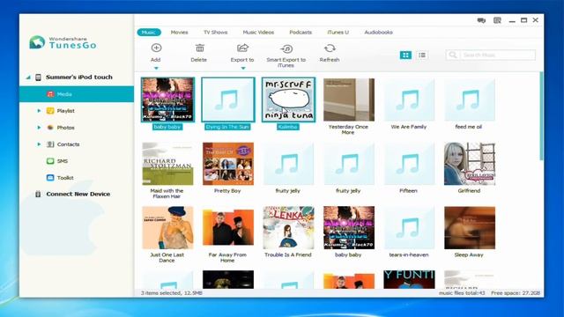Click the '3 items selected' status text
564x317 pixels.
172,293
